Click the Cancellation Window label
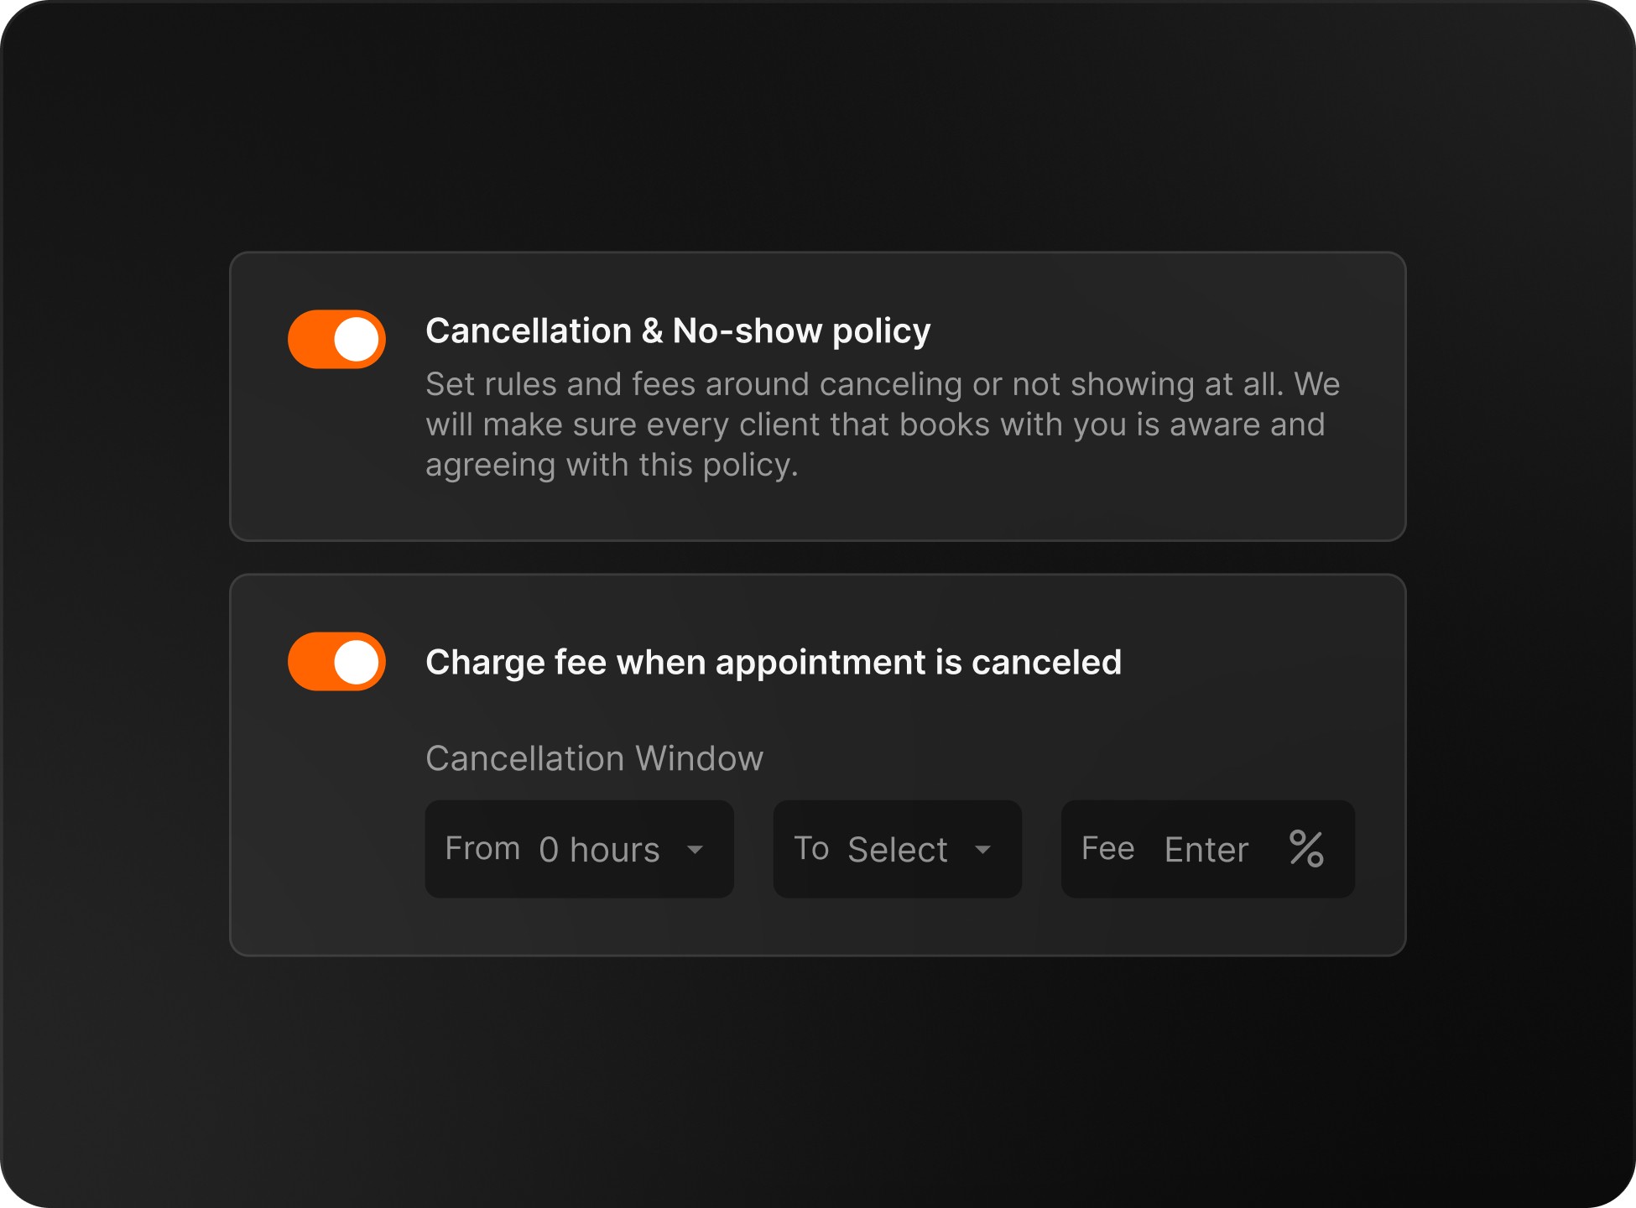The width and height of the screenshot is (1636, 1208). (594, 758)
